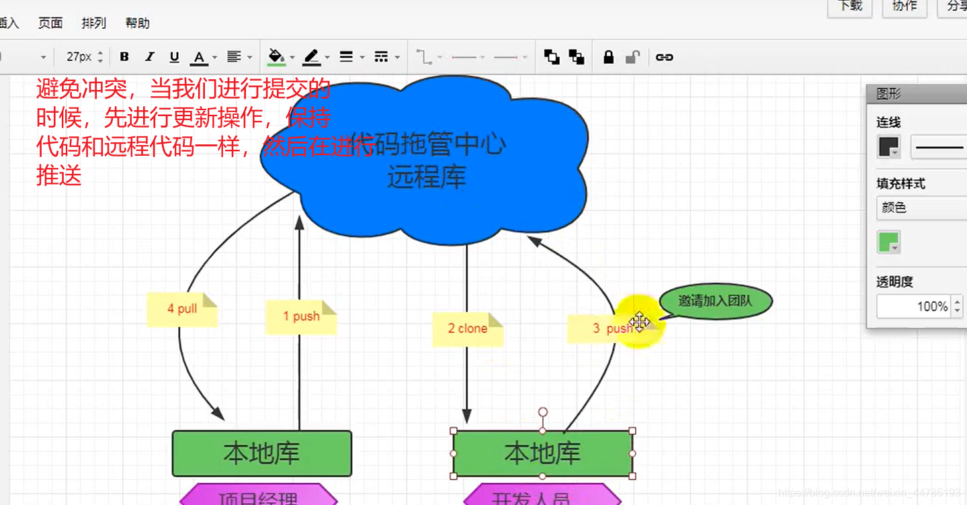Click the line color pen icon
967x505 pixels.
click(311, 57)
